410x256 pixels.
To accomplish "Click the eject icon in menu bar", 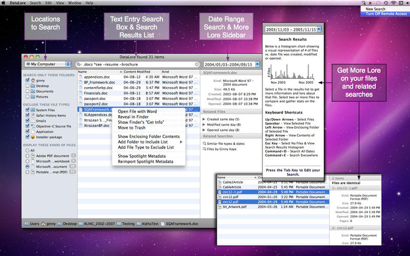I will 371,3.
